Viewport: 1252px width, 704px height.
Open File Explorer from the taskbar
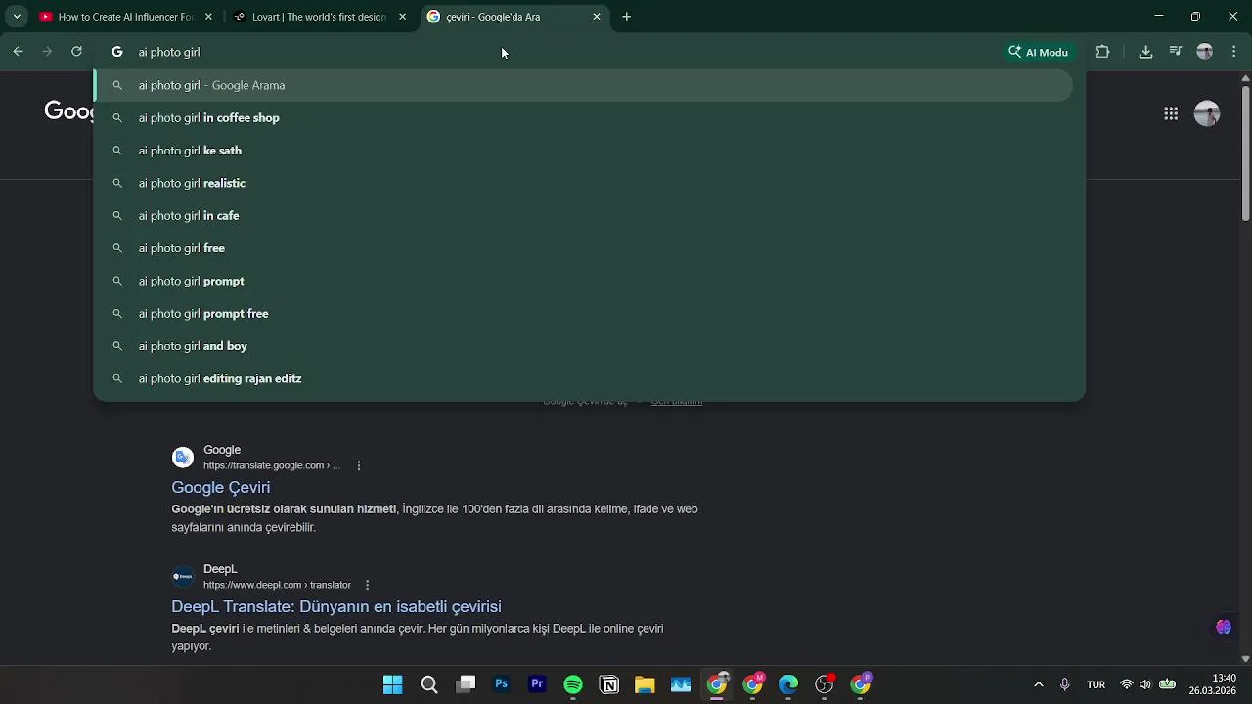pos(645,684)
